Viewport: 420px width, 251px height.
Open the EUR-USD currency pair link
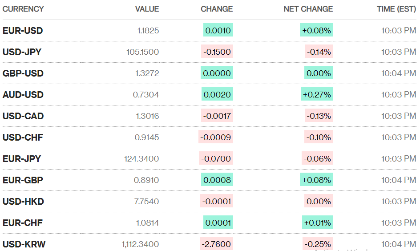pyautogui.click(x=23, y=31)
